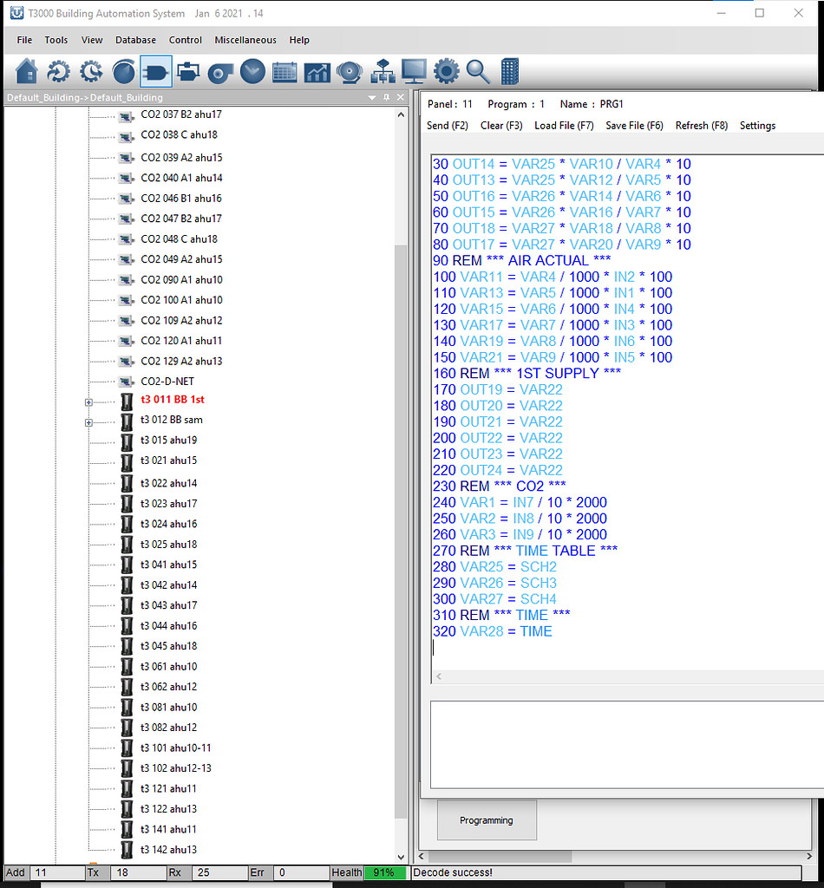Select t3 101 ahu10-11 device
The width and height of the screenshot is (824, 888).
point(175,748)
